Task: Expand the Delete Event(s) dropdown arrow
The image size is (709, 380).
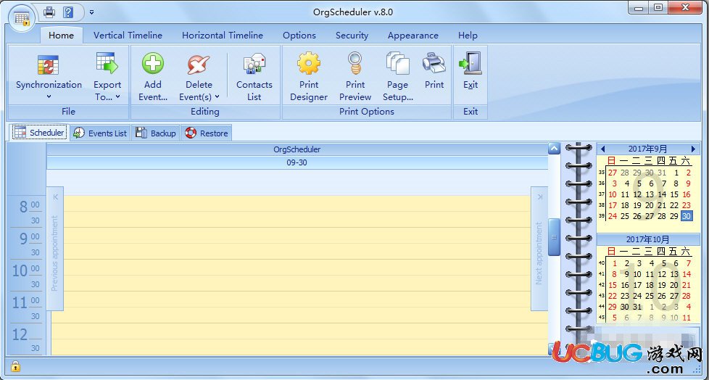Action: click(217, 96)
